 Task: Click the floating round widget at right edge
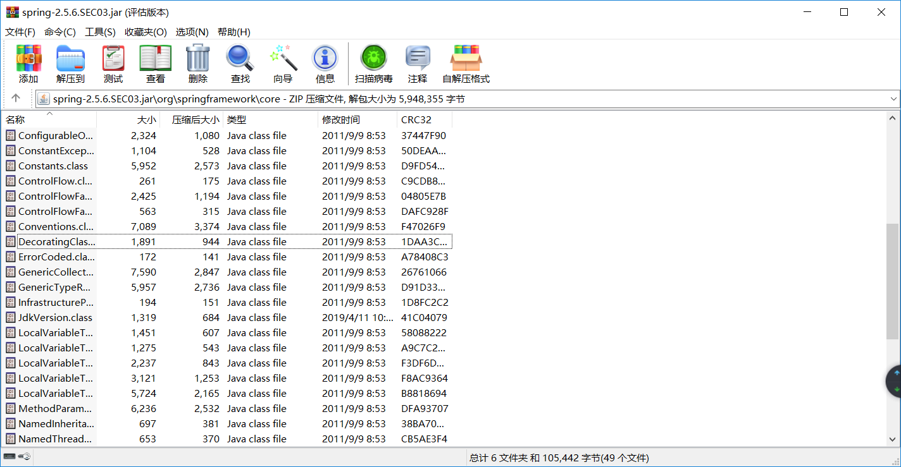pyautogui.click(x=893, y=382)
